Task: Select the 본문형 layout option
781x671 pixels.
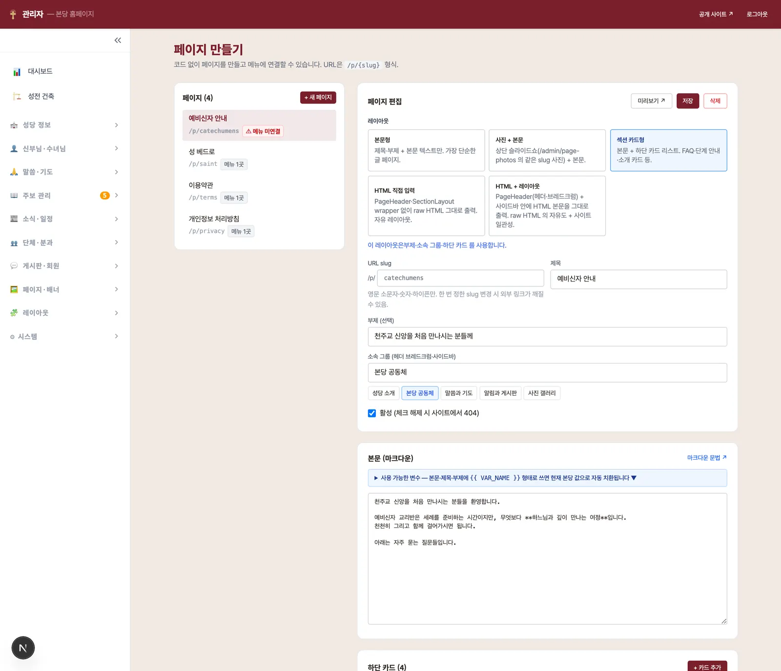Action: [426, 150]
